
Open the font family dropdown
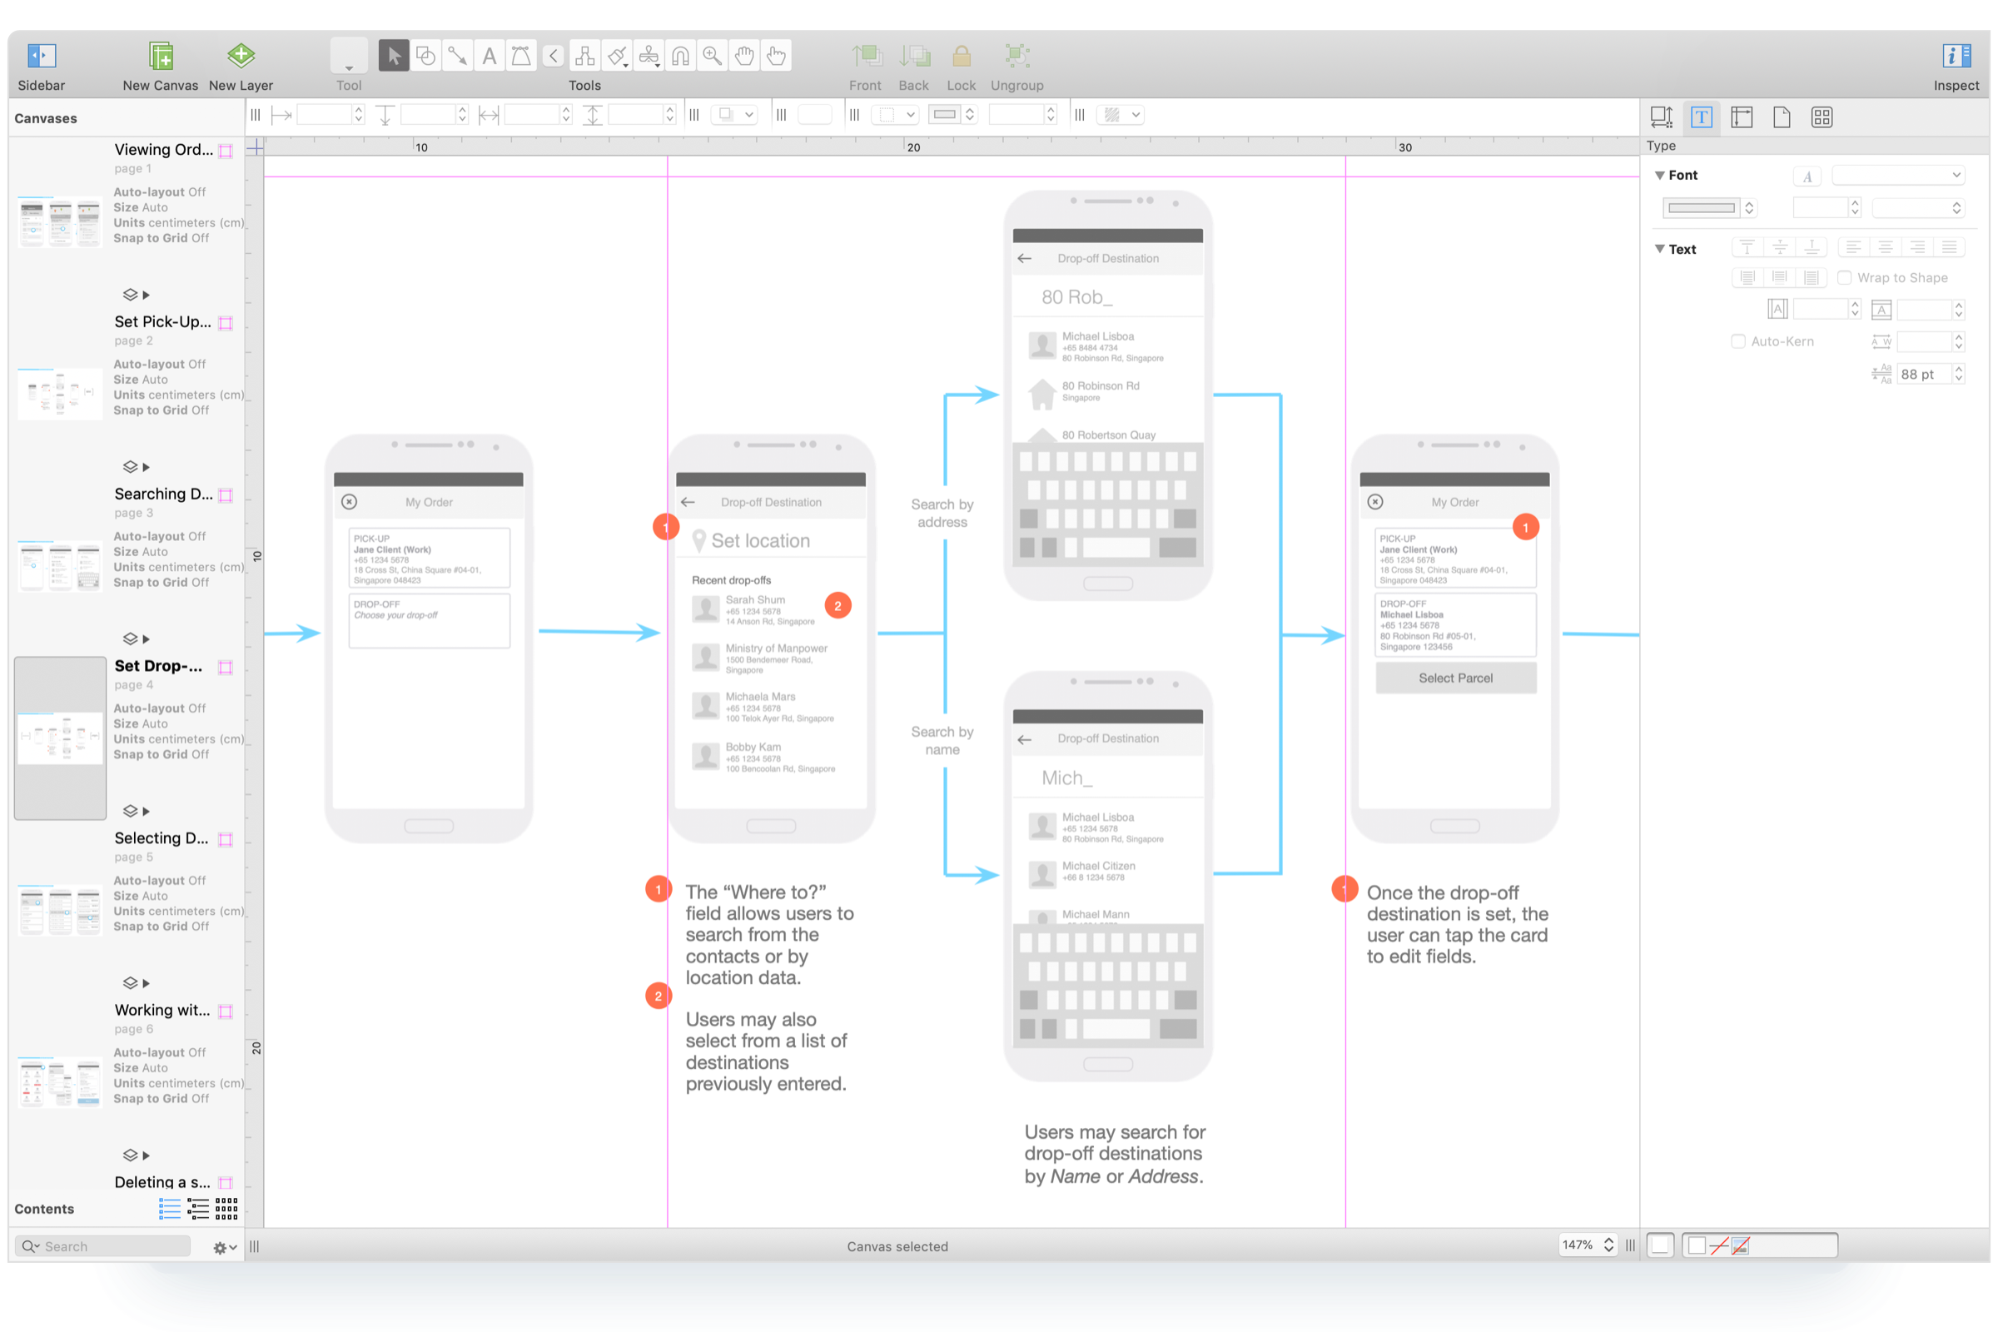click(1898, 175)
